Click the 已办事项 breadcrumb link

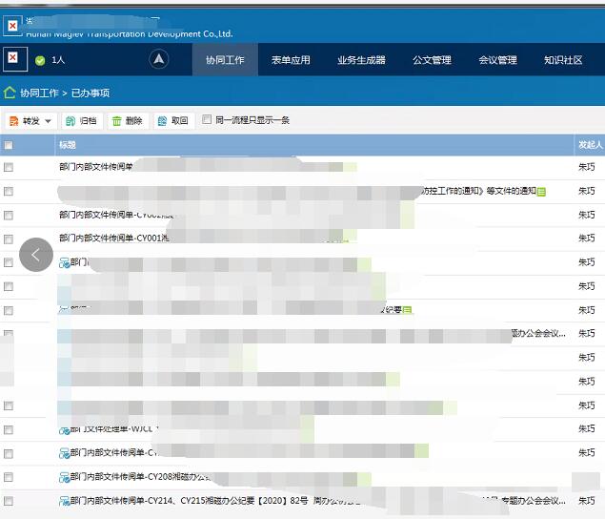[91, 93]
